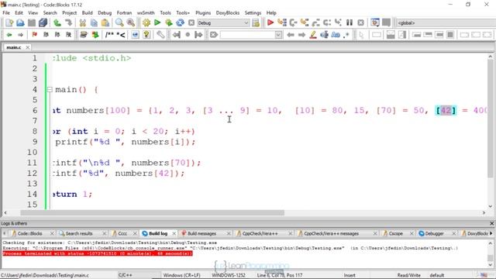Image resolution: width=496 pixels, height=279 pixels.
Task: Collapse the main() code fold
Action: point(50,90)
